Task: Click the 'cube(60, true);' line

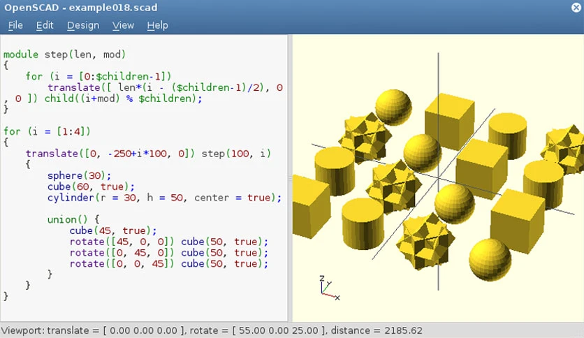Action: tap(91, 186)
